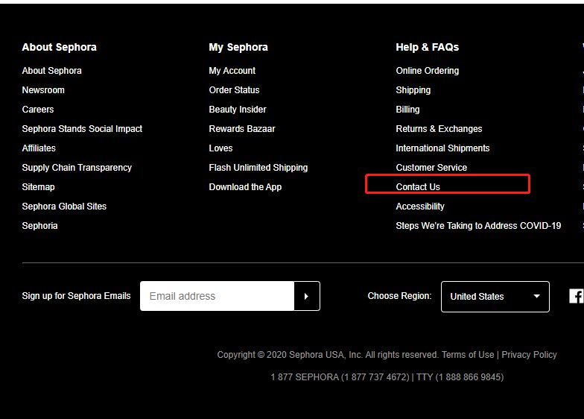584x419 pixels.
Task: Click the Email address input field
Action: tap(218, 296)
